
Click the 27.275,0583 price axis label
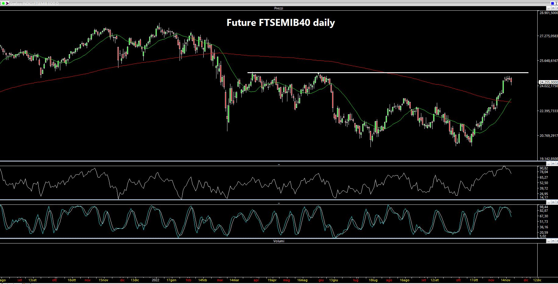coord(549,36)
